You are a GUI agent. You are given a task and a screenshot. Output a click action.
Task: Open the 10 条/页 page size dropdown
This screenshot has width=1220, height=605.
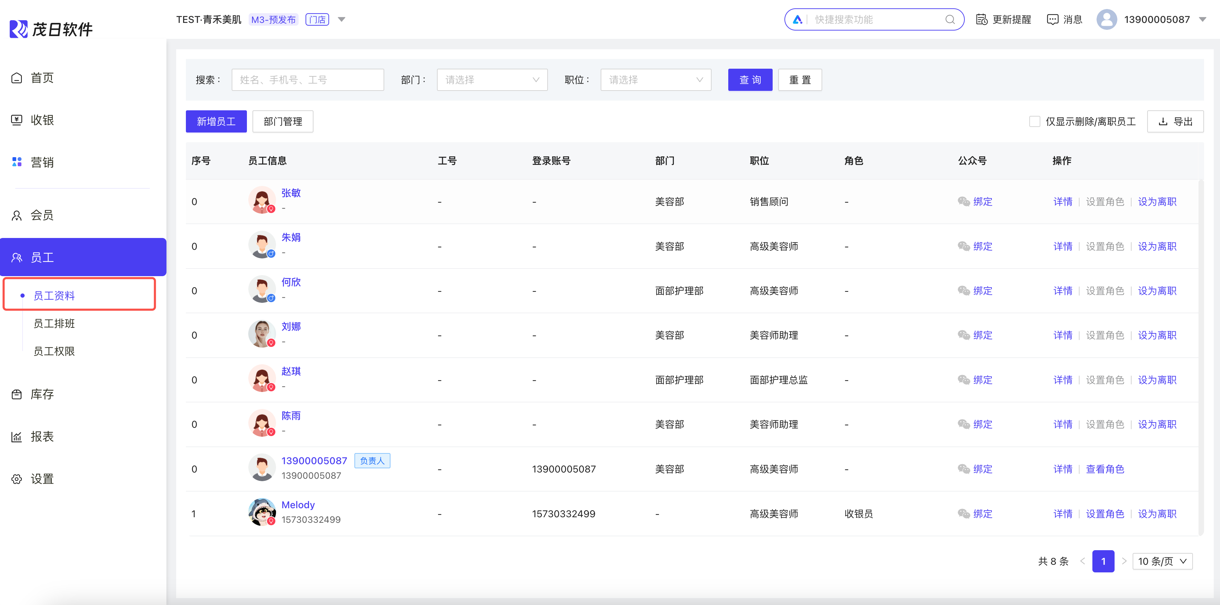pos(1162,561)
